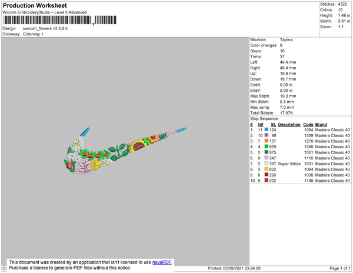Click thread code 1278 in row 3

point(309,141)
